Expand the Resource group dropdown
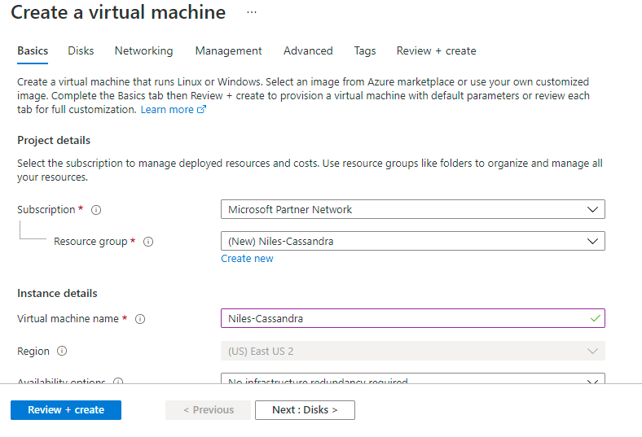The width and height of the screenshot is (642, 437). [412, 242]
